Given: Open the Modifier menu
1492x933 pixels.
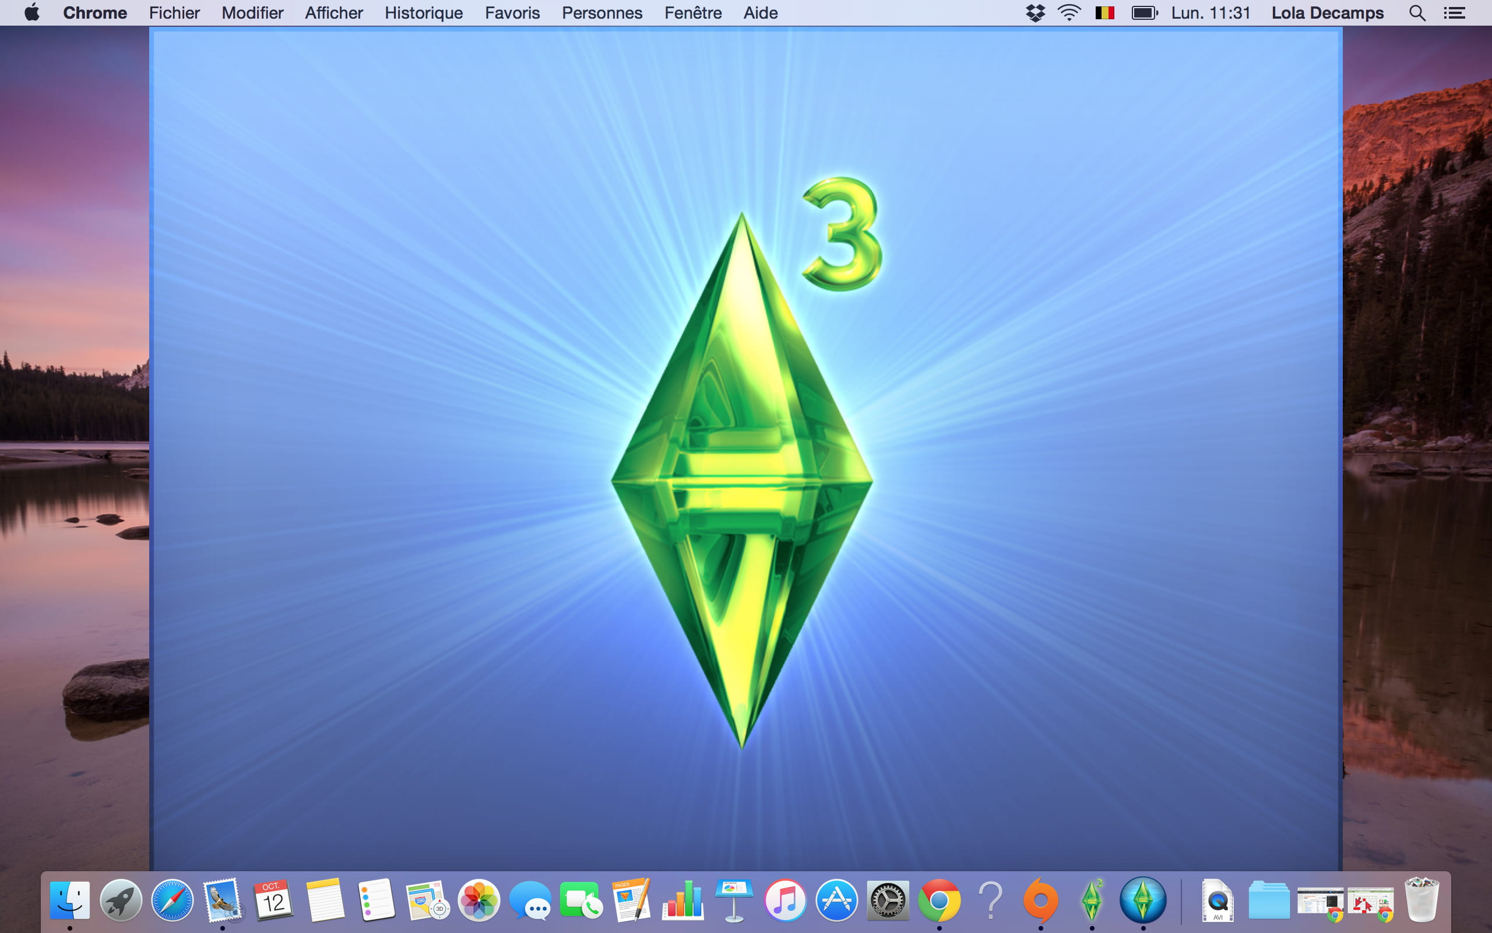Looking at the screenshot, I should click(x=252, y=12).
